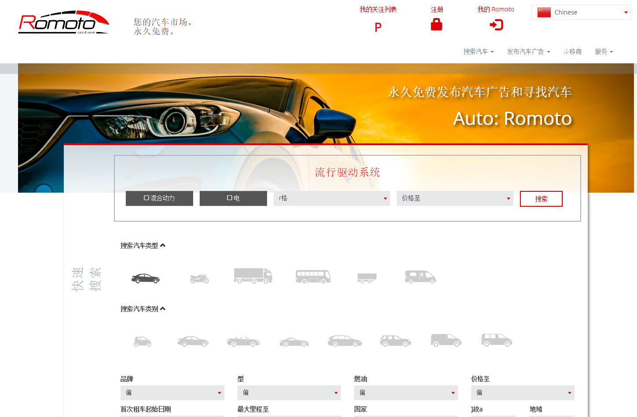Choose the cargo van category icon
The width and height of the screenshot is (637, 417).
point(446,340)
